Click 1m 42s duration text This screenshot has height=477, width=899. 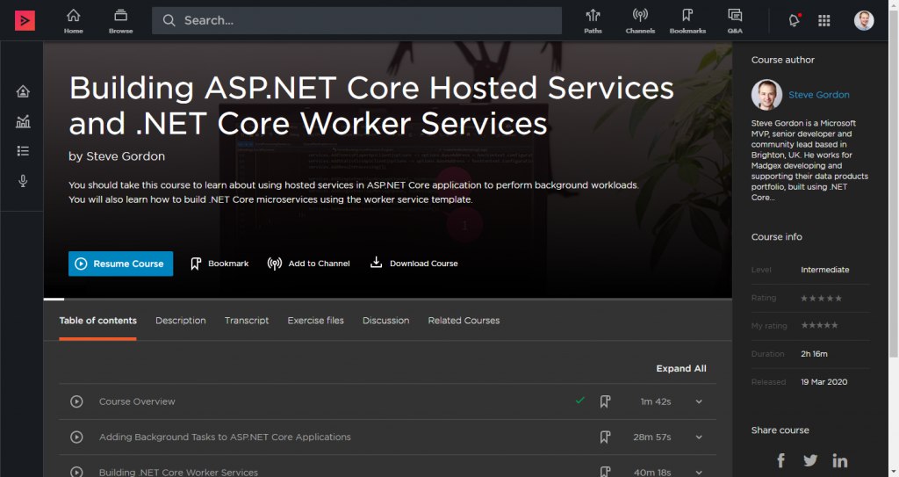[655, 401]
